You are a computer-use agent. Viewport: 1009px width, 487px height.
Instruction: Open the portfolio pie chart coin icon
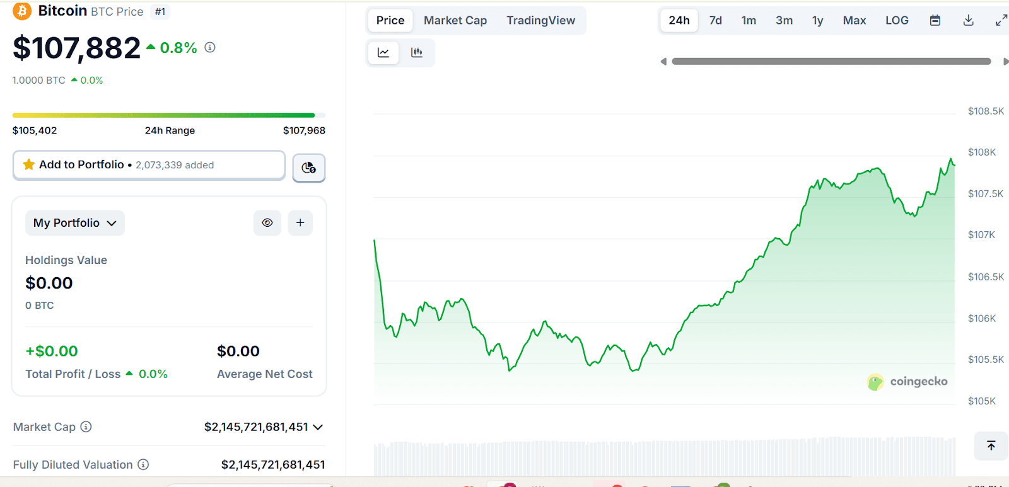[309, 168]
